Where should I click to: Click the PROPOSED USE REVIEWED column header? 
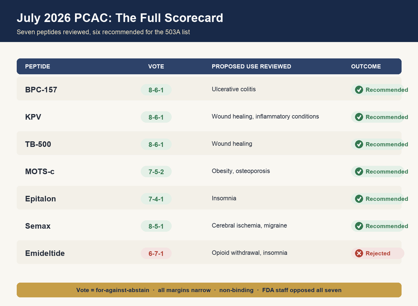pyautogui.click(x=251, y=66)
